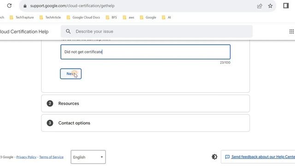The height and width of the screenshot is (166, 295).
Task: Open the Google apps grid
Action: pyautogui.click(x=291, y=31)
